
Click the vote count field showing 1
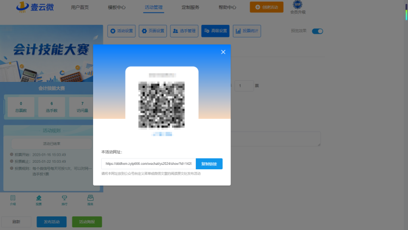coord(244,86)
